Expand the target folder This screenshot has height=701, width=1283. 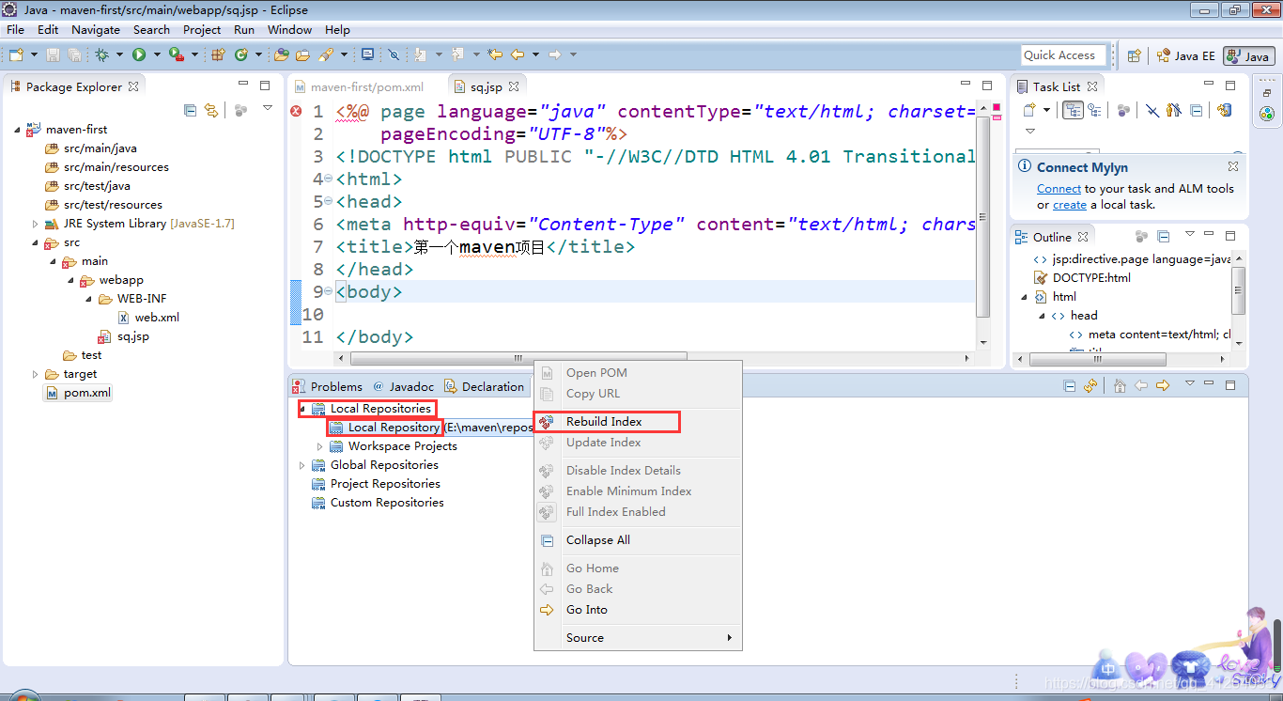click(36, 374)
